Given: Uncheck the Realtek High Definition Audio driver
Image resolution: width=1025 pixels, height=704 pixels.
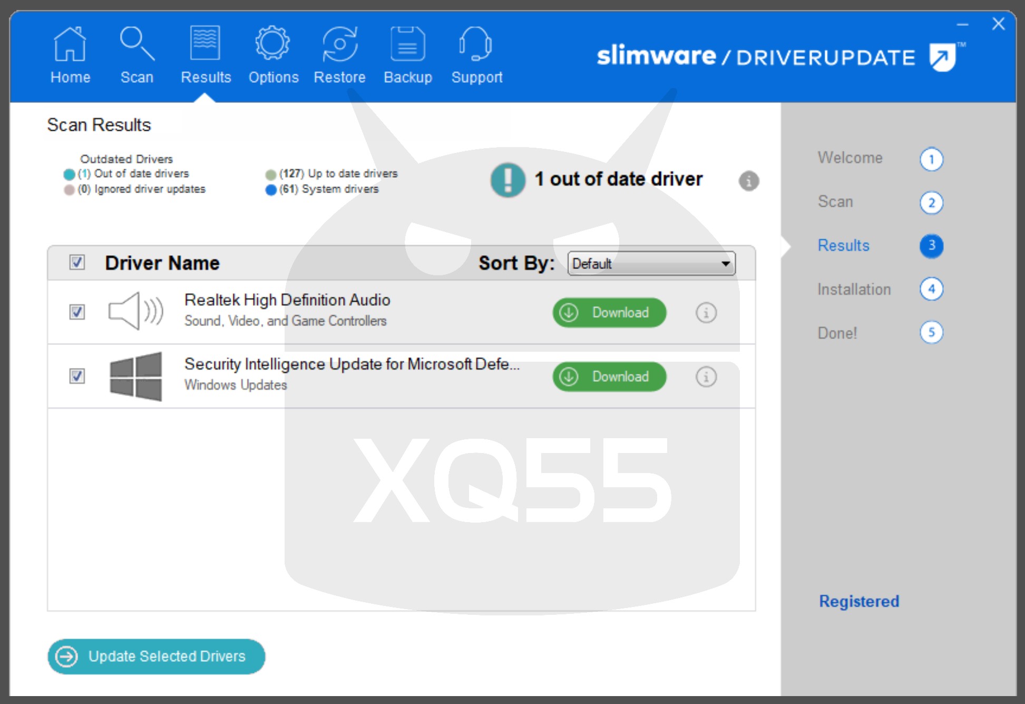Looking at the screenshot, I should [76, 312].
